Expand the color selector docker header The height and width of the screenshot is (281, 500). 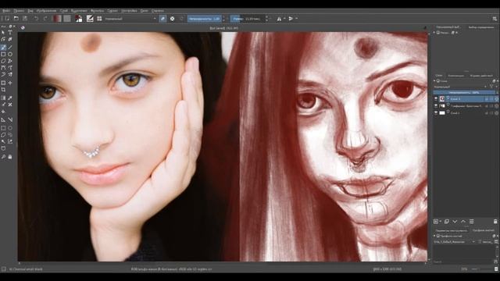pyautogui.click(x=434, y=33)
